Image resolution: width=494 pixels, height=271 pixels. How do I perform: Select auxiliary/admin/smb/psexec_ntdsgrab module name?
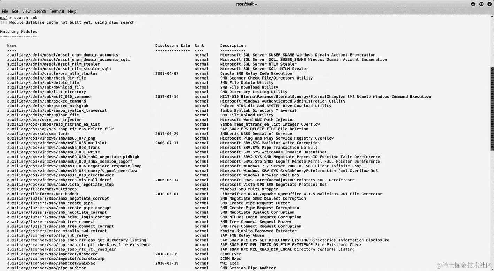[48, 106]
